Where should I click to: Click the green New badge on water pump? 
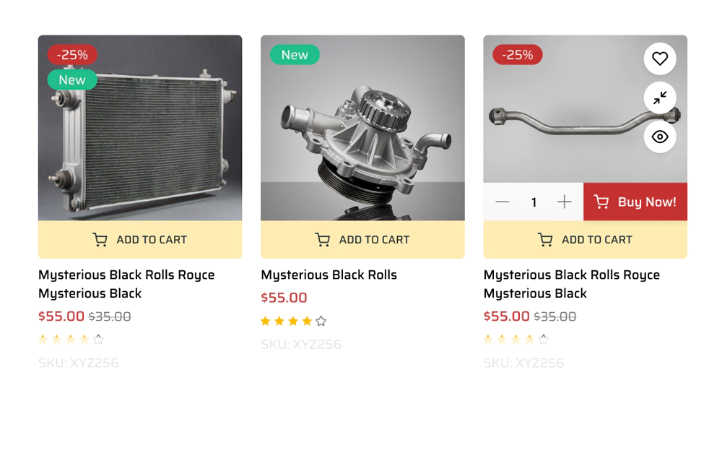[295, 55]
